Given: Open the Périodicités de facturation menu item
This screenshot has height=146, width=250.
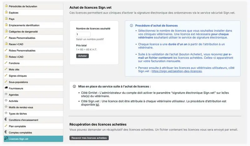Looking at the screenshot, I should pos(23,6).
